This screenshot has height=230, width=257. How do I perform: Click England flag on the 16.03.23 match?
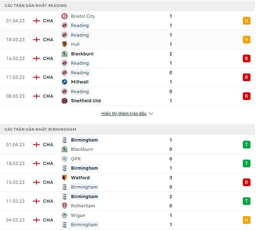click(36, 58)
